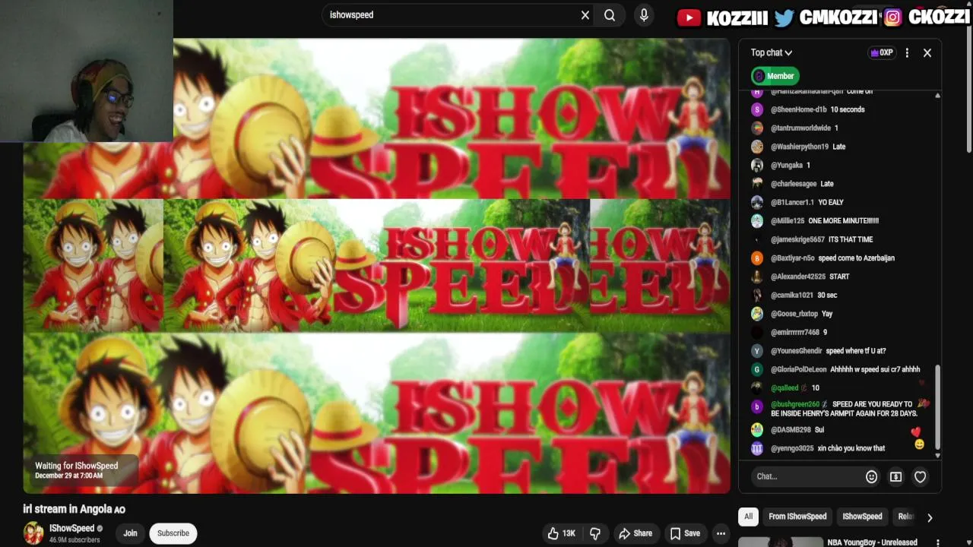Click username @emirrrrrr7468 in chat

click(795, 333)
